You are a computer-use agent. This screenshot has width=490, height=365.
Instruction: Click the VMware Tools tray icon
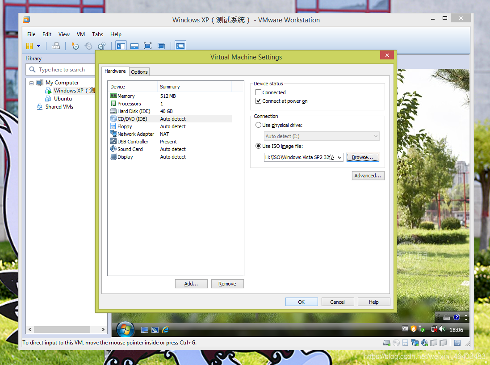pos(405,329)
